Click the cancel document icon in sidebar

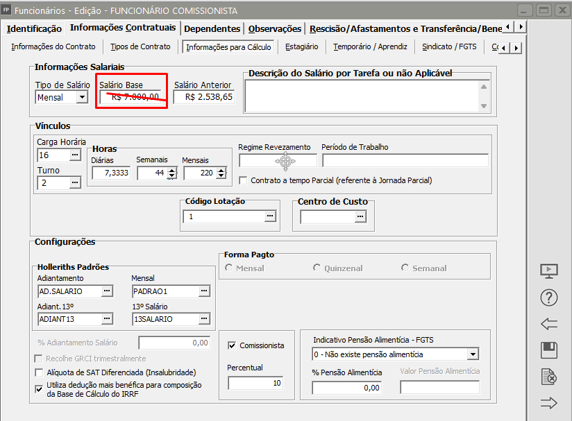pyautogui.click(x=549, y=377)
